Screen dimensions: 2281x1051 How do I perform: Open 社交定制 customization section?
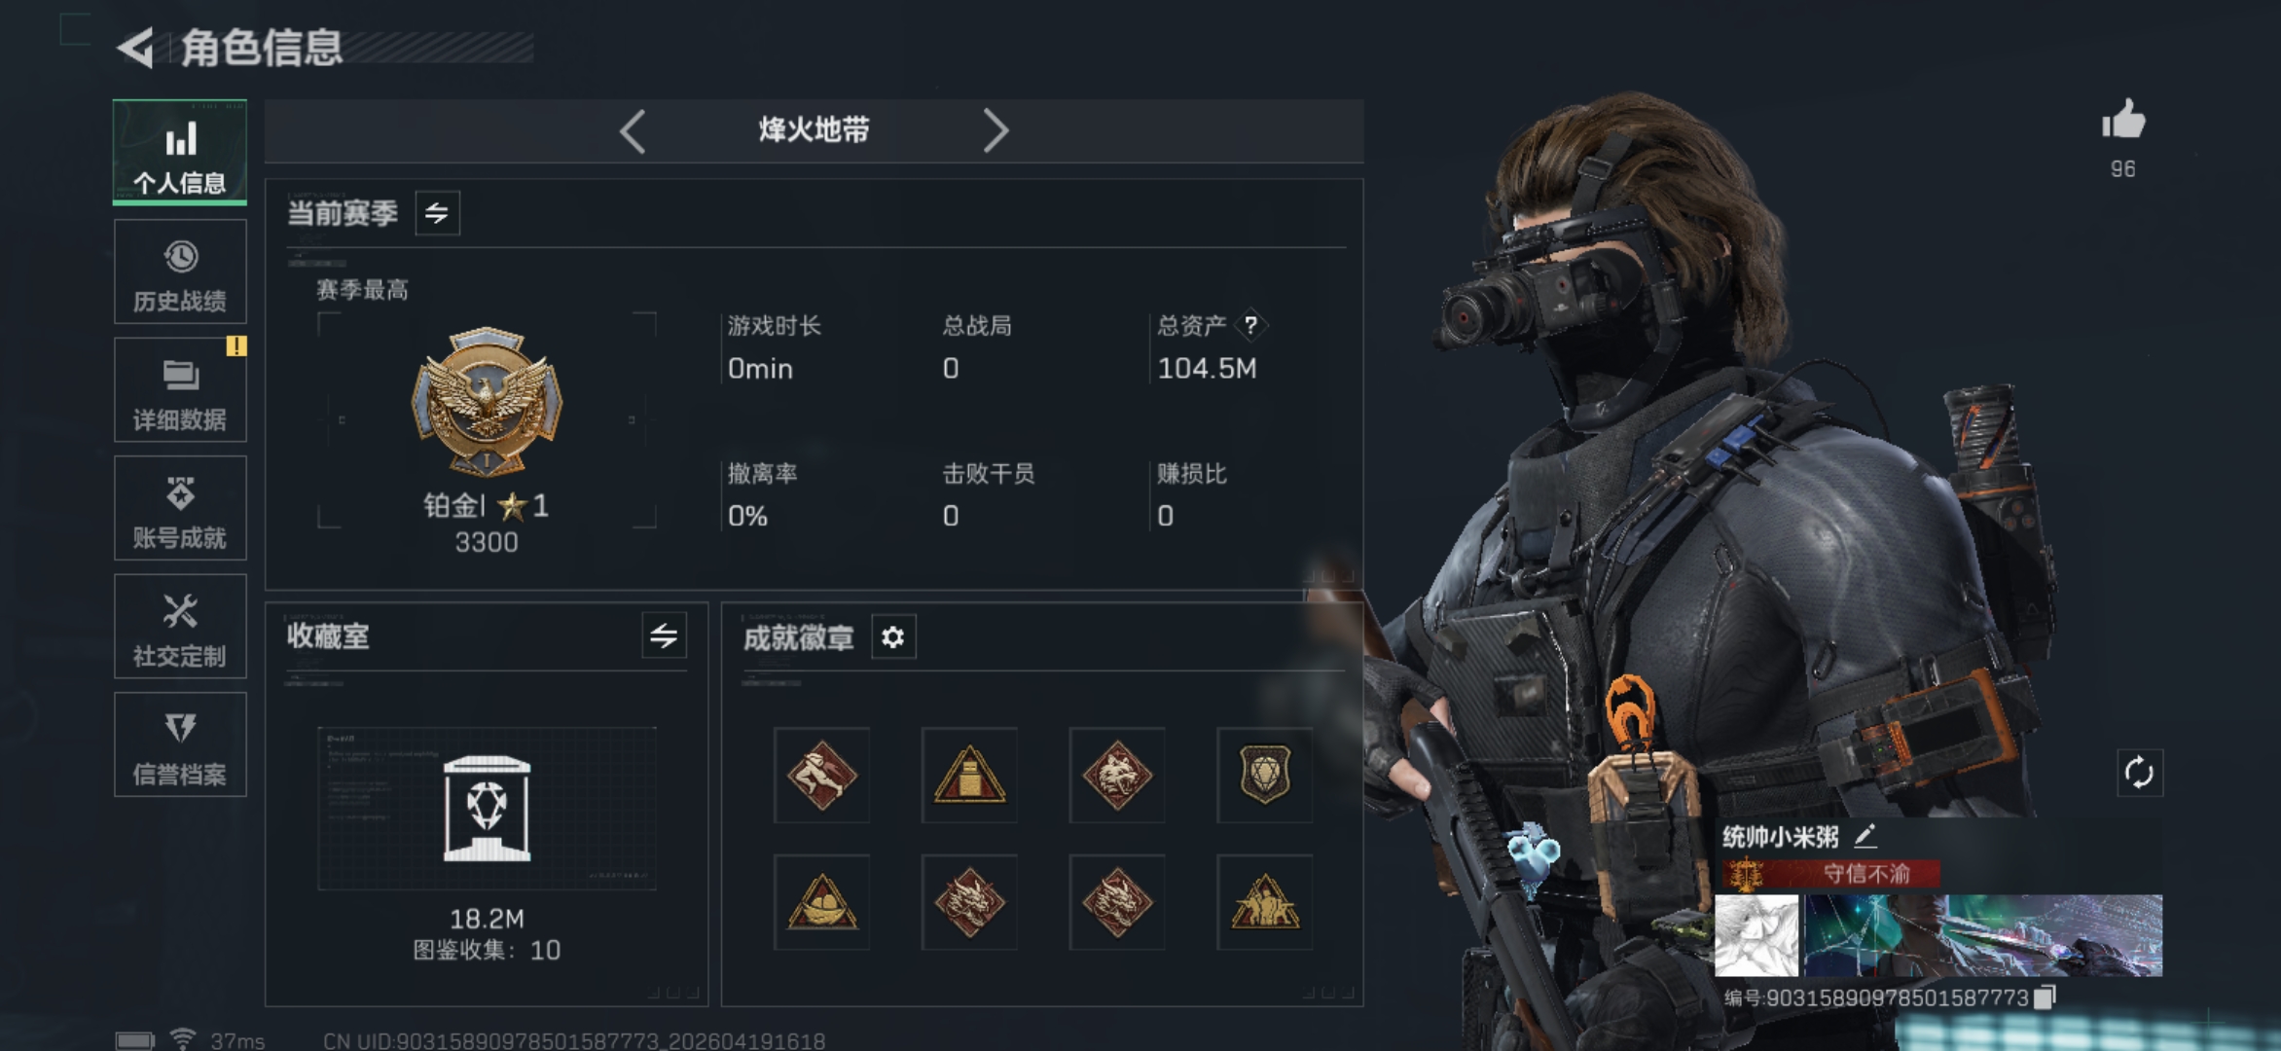[180, 627]
